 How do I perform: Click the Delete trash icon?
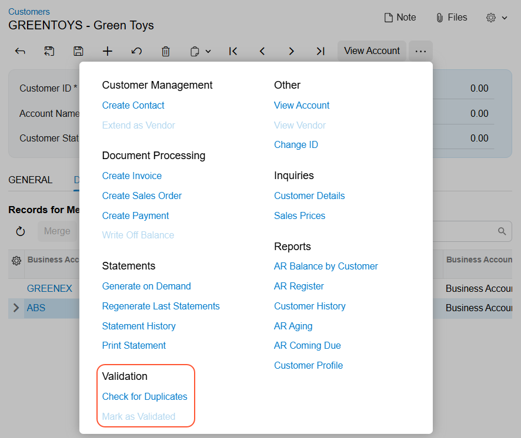165,52
